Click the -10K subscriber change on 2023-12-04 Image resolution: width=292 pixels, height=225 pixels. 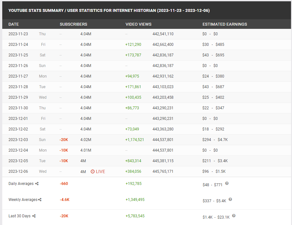point(64,150)
